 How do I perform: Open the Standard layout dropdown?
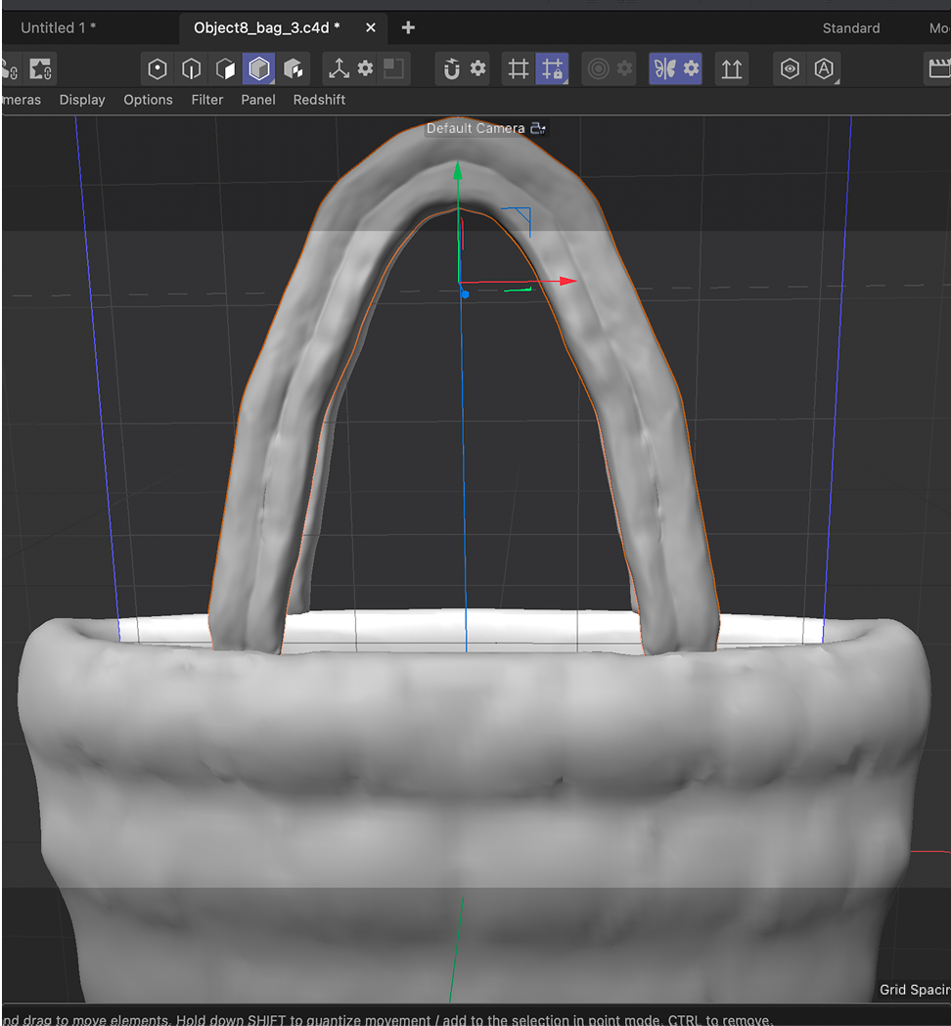[x=850, y=27]
